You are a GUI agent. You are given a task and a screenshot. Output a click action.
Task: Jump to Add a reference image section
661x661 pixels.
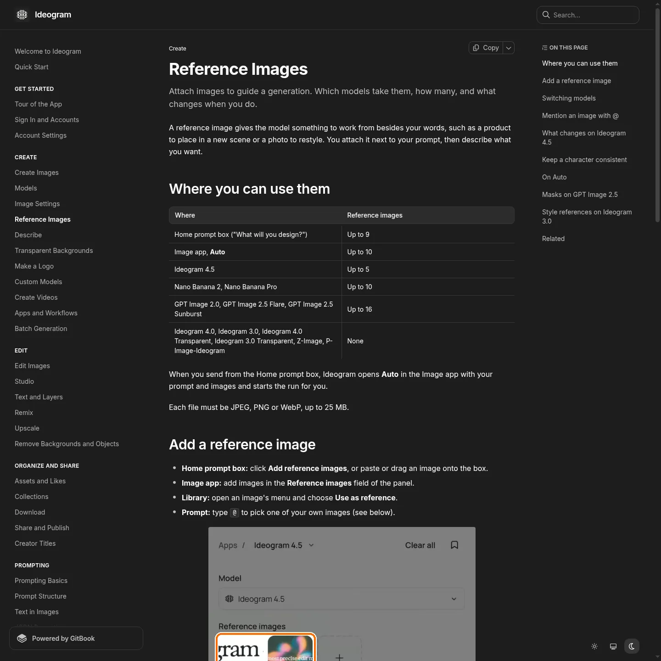(x=577, y=81)
